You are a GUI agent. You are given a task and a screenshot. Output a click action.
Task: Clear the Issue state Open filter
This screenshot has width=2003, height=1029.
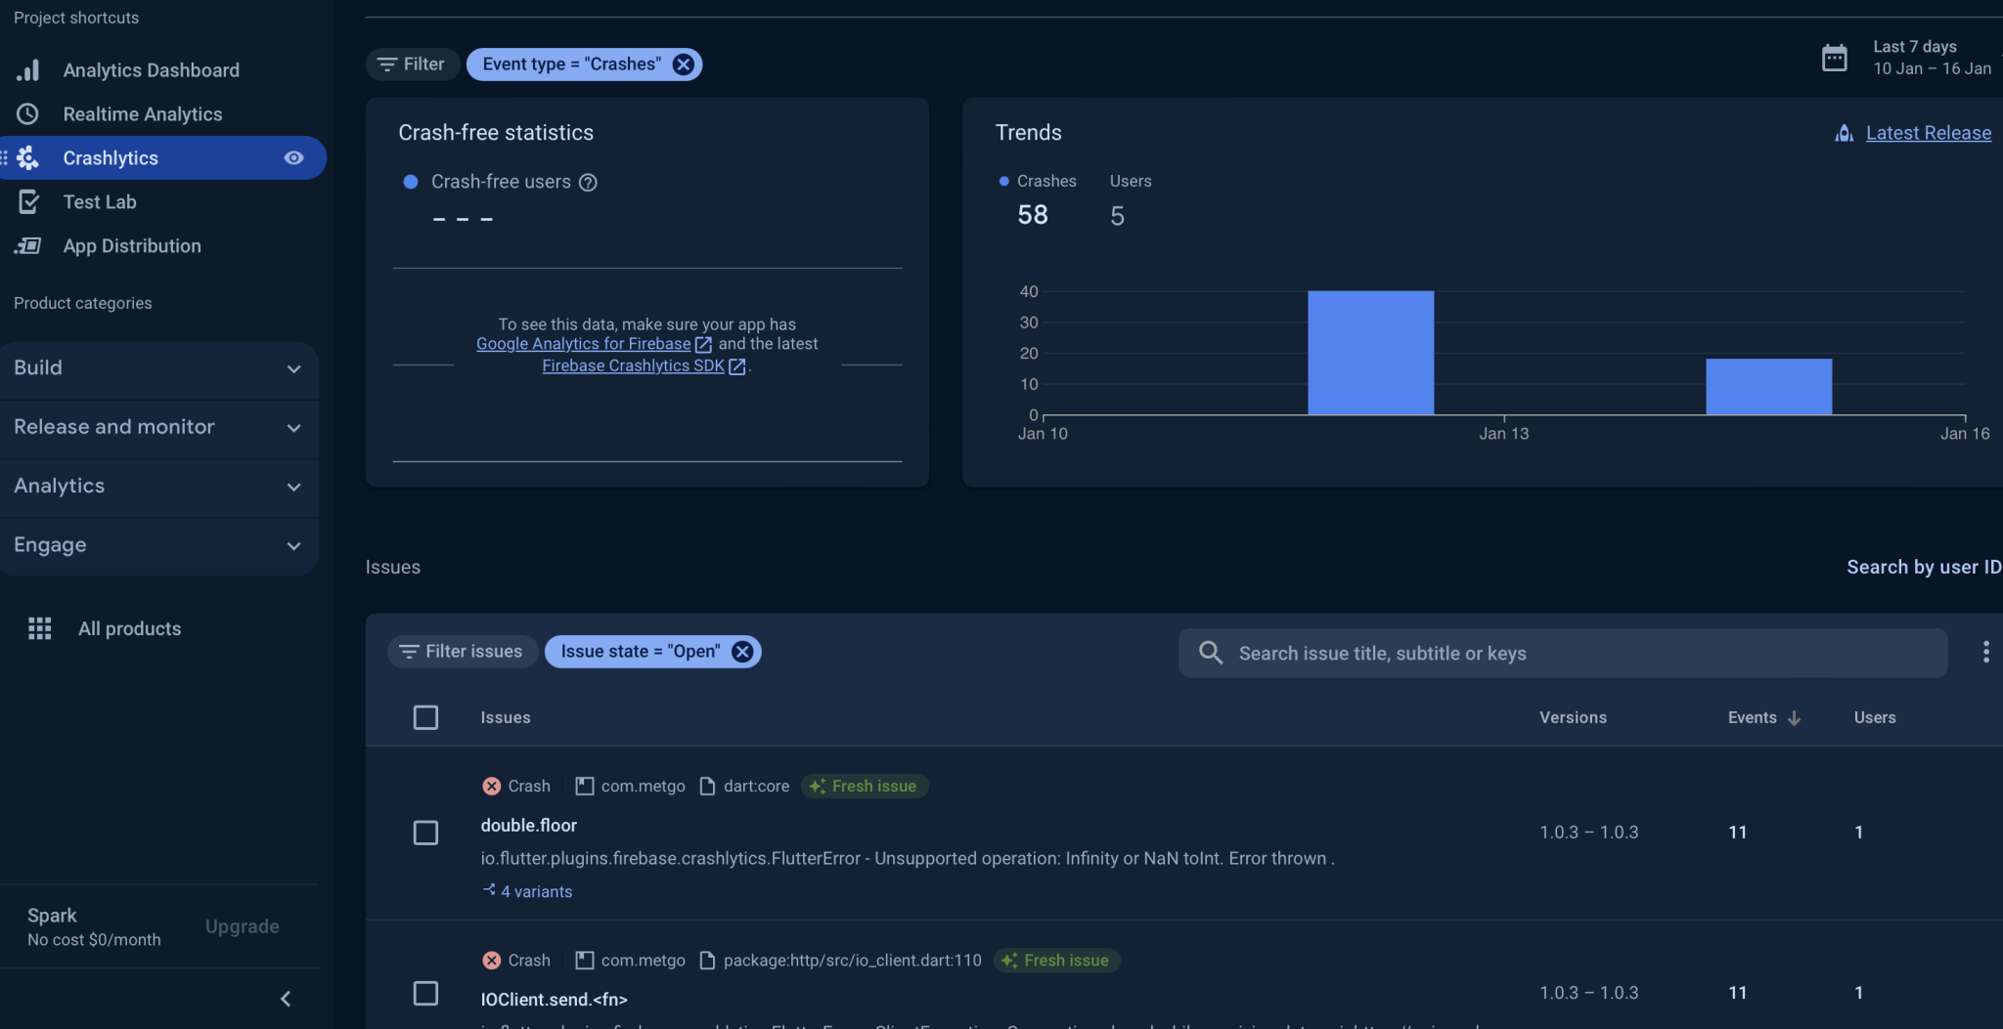coord(742,652)
